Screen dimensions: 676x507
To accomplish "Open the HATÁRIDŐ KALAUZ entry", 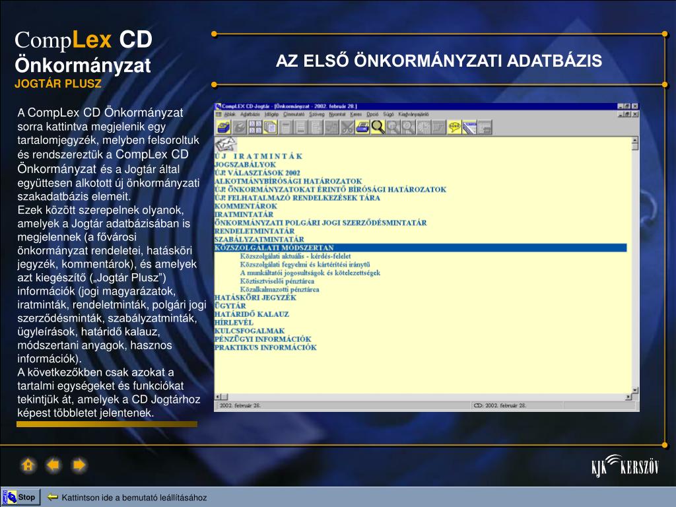I will pyautogui.click(x=252, y=314).
